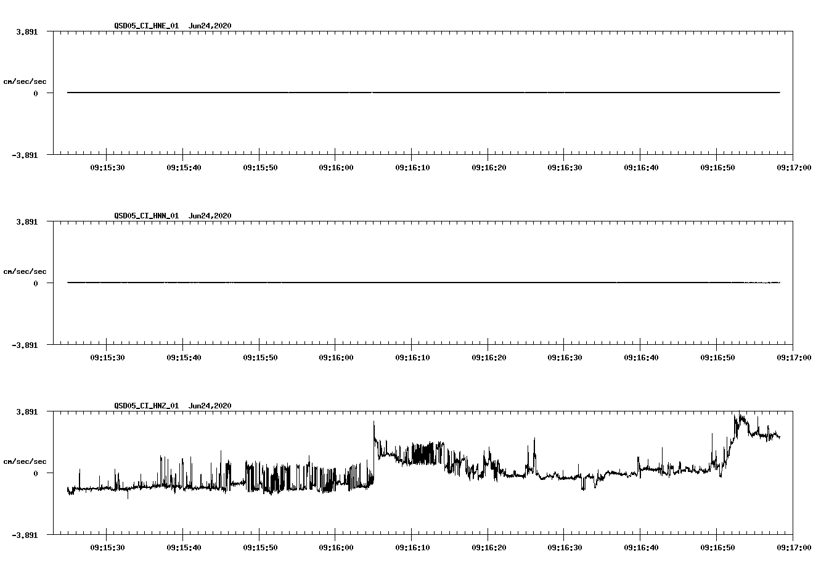Click the 3.891 upper limit on HNN plot
The image size is (837, 570).
[27, 221]
